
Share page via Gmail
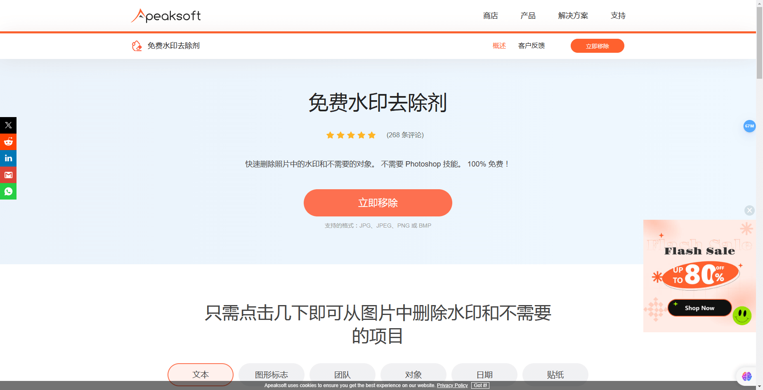tap(8, 175)
